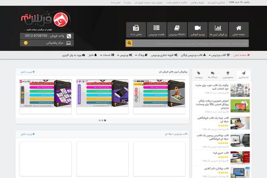This screenshot has height=178, width=267.
Task: Switch to the comments tab with the speech bubbles icon
Action: pyautogui.click(x=213, y=75)
